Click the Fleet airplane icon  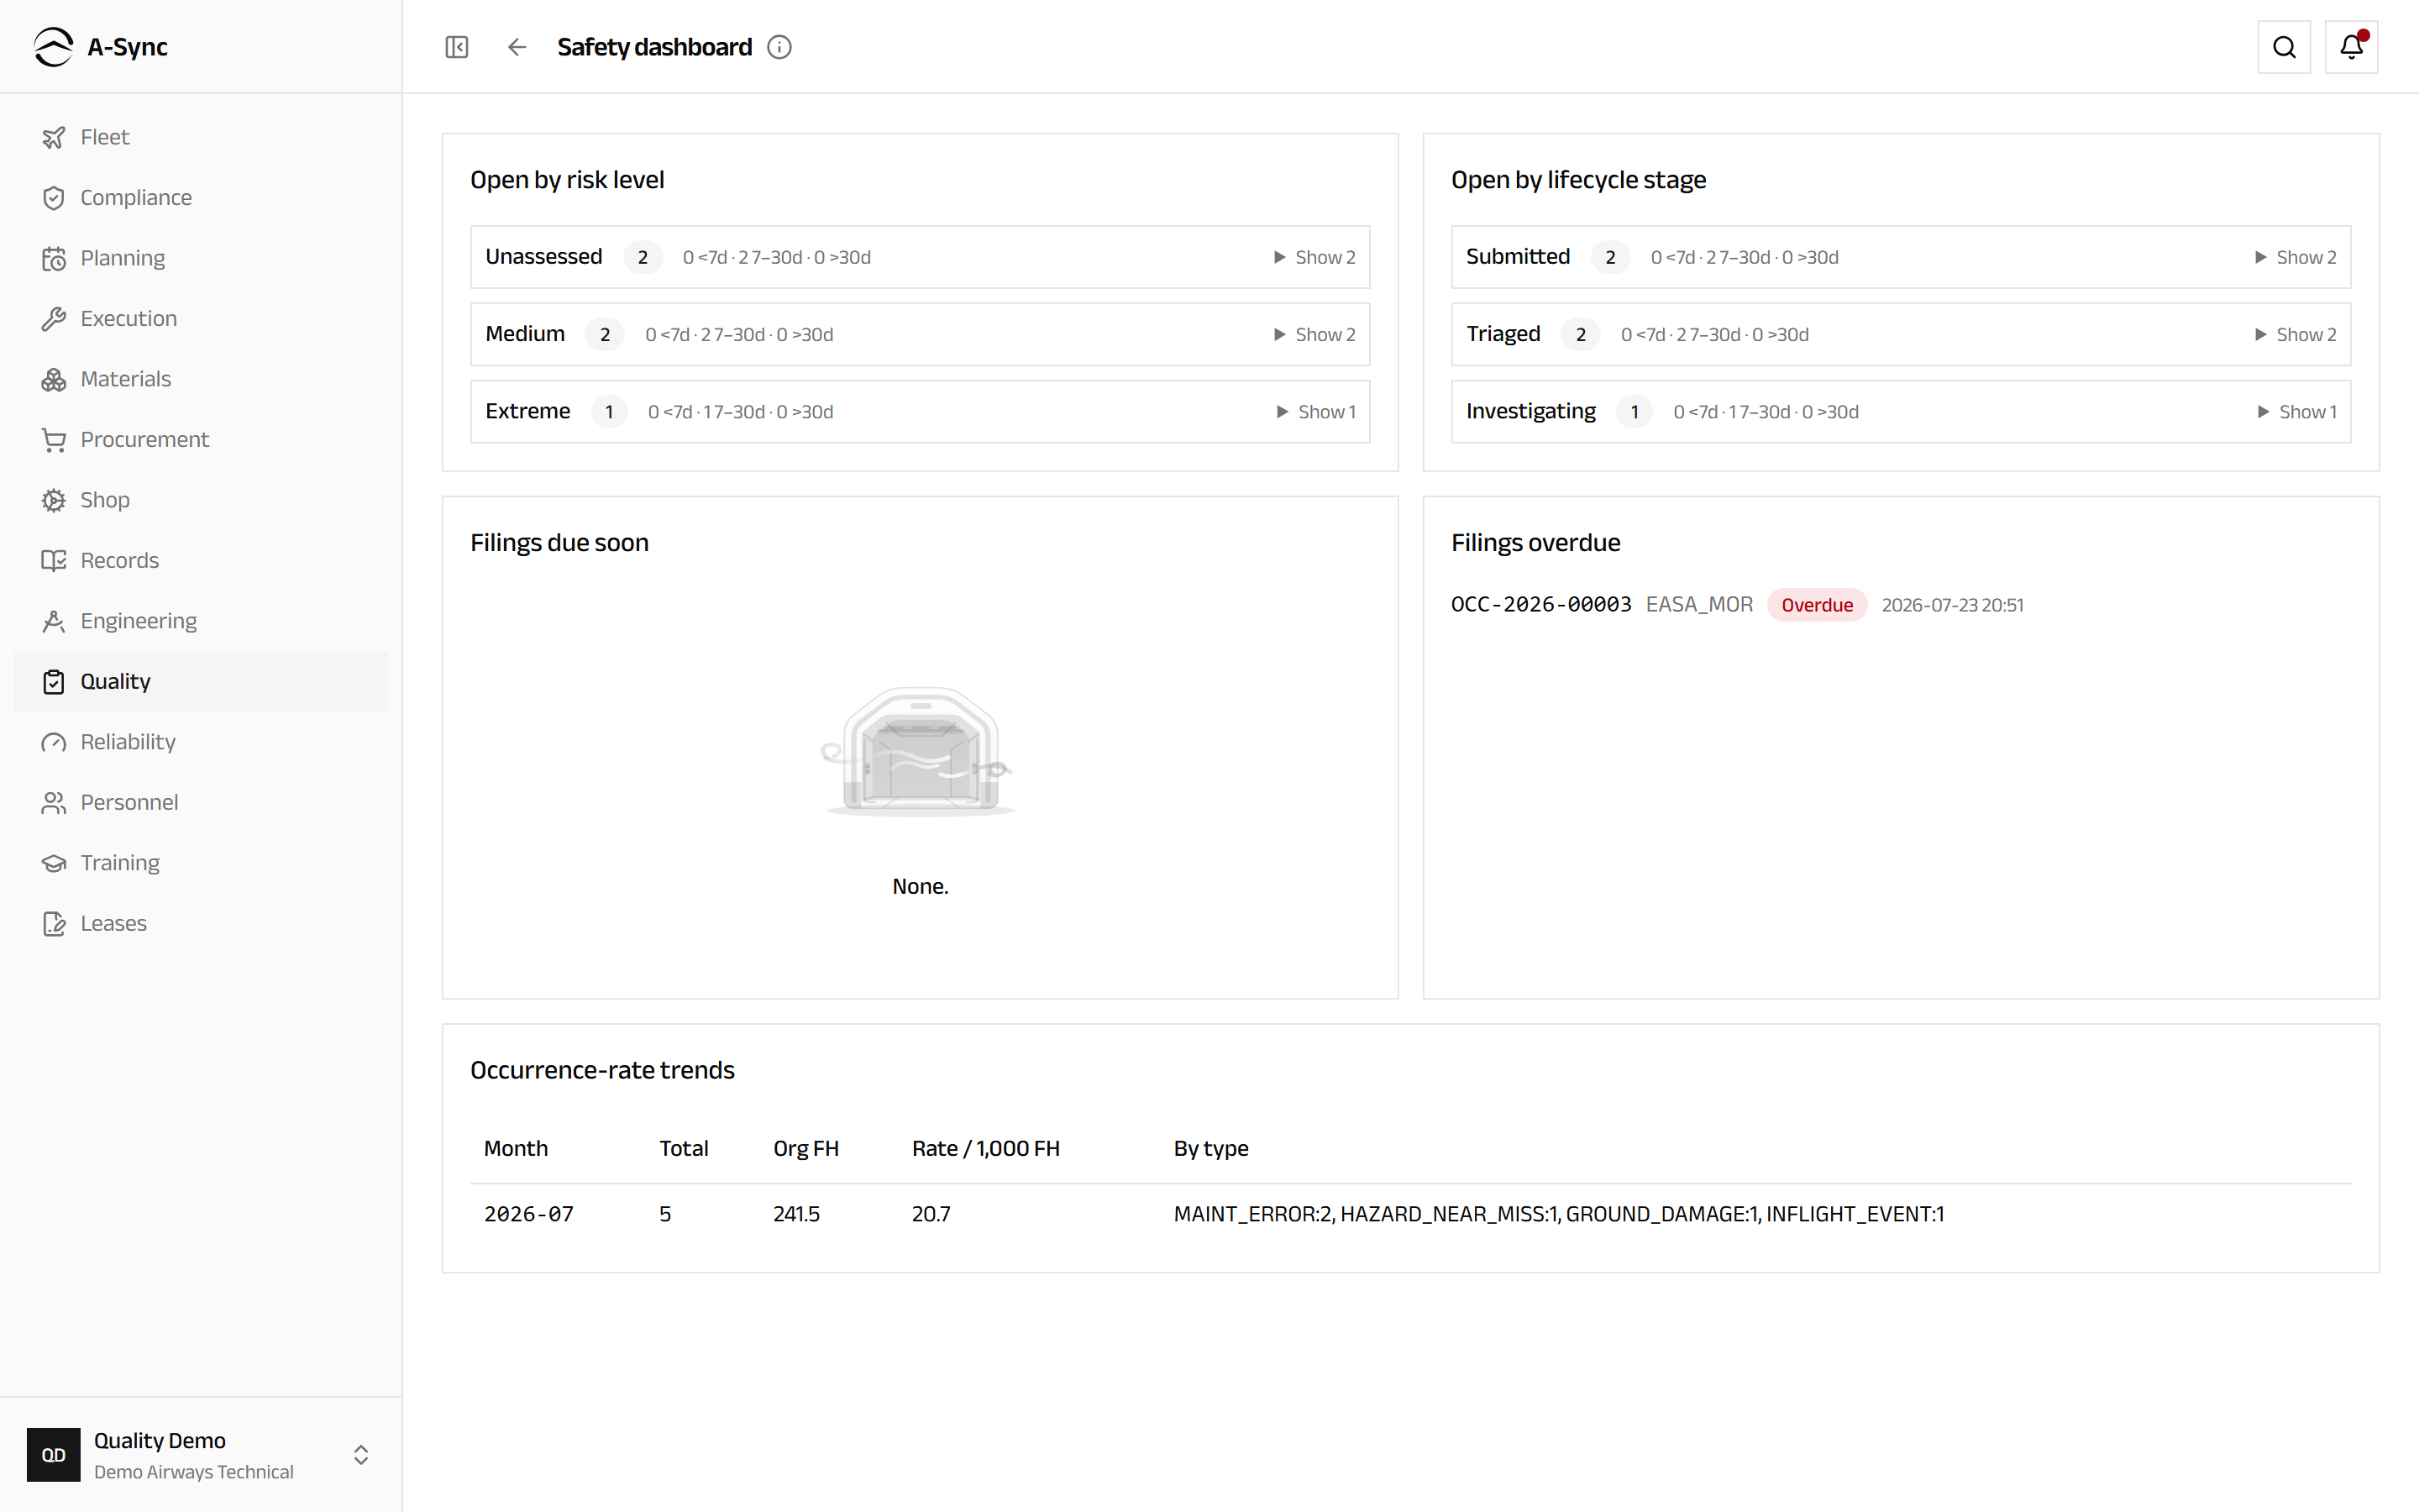click(x=54, y=138)
